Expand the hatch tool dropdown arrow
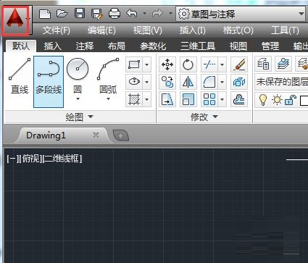308x263 pixels. coord(147,99)
